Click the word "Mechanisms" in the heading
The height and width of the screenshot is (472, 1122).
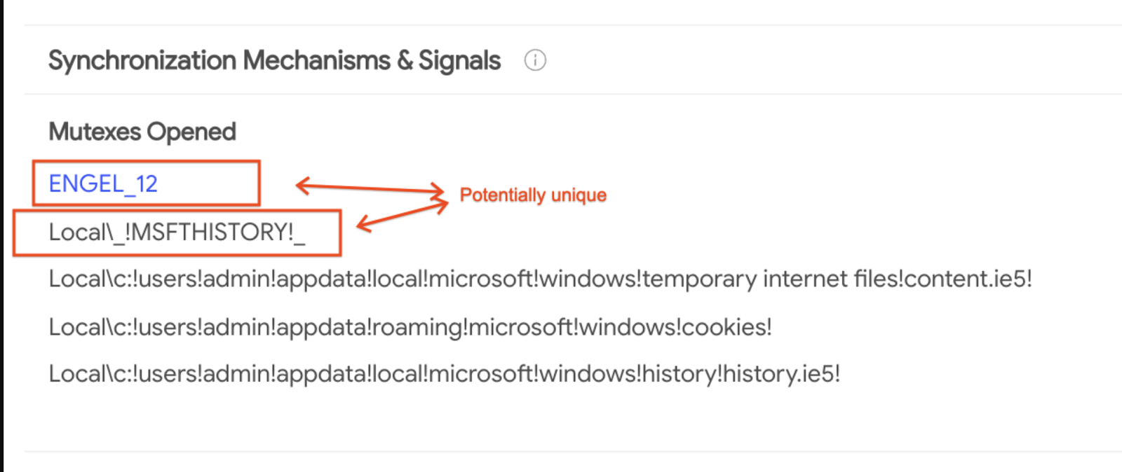click(316, 61)
